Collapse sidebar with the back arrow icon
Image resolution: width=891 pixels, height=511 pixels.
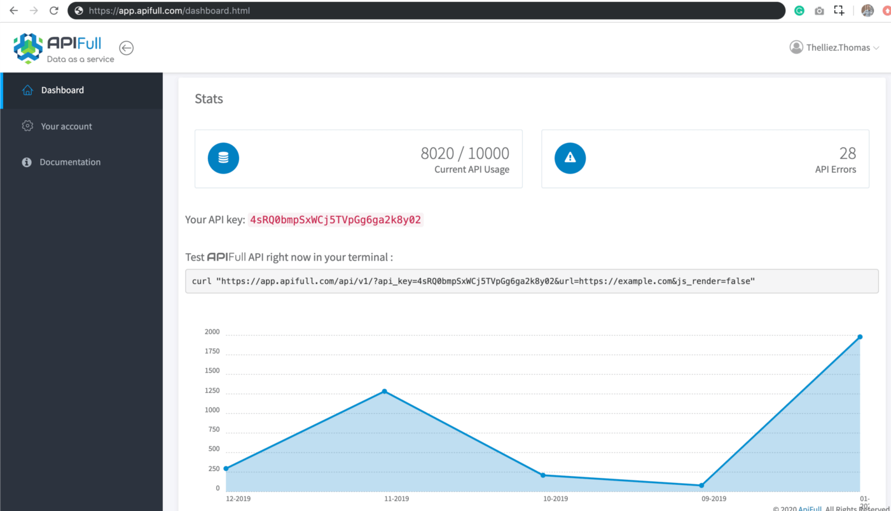click(x=127, y=48)
